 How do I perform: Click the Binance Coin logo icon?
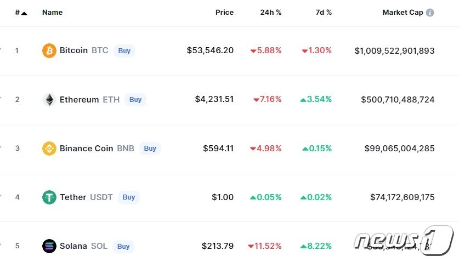point(49,149)
